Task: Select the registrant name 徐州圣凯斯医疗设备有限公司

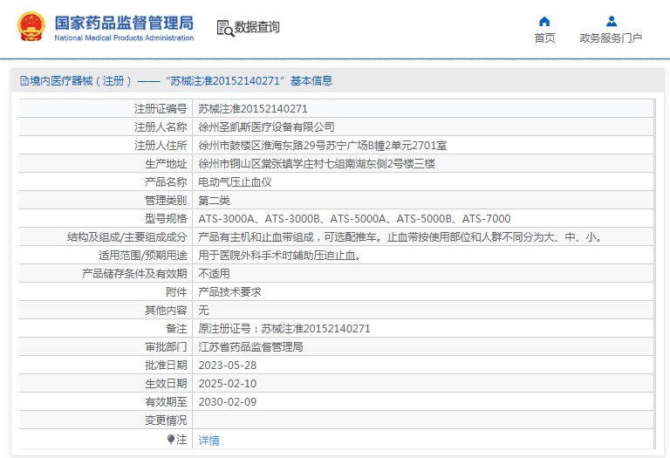Action: click(x=266, y=127)
